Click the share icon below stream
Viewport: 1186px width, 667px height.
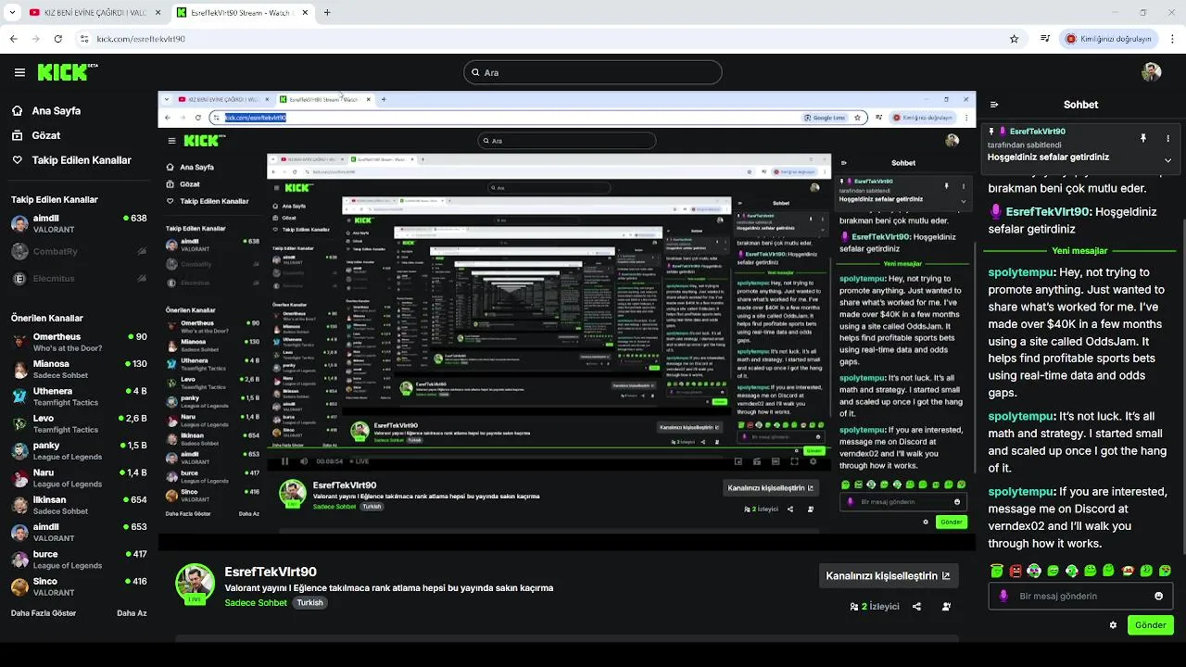coord(916,607)
